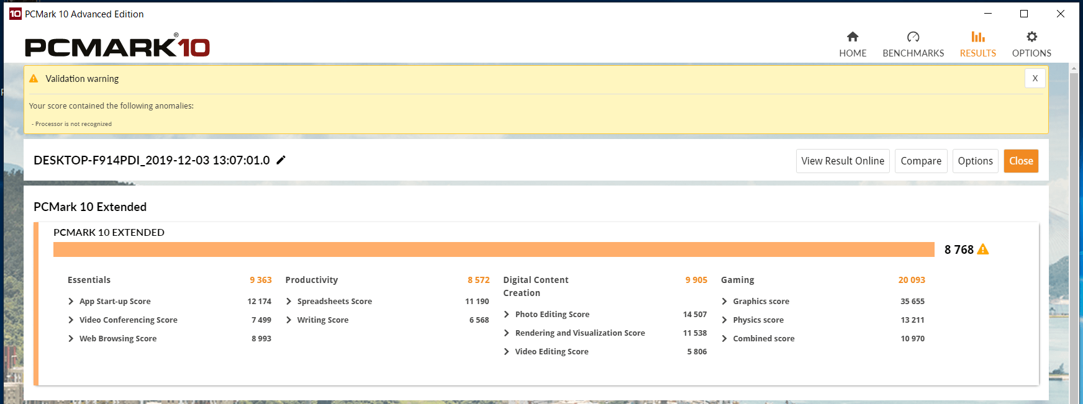Expand Spreadsheets Score details
The width and height of the screenshot is (1083, 404).
(x=289, y=302)
